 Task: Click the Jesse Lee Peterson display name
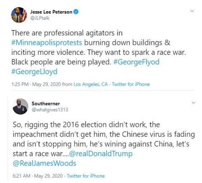(51, 12)
